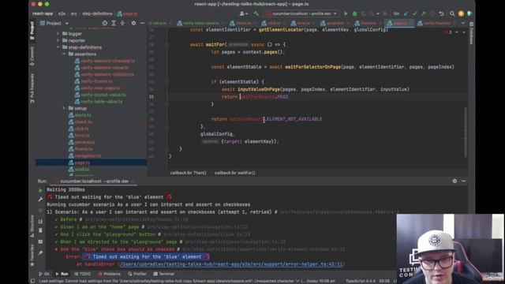This screenshot has height=284, width=505.
Task: Click the Expand All icon in Project panel
Action: [114, 23]
